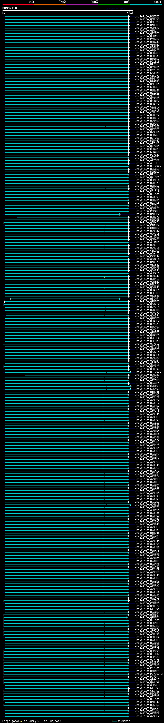Select hit UniRef100_A8WEL7
The image size is (164, 723).
pos(147,59)
